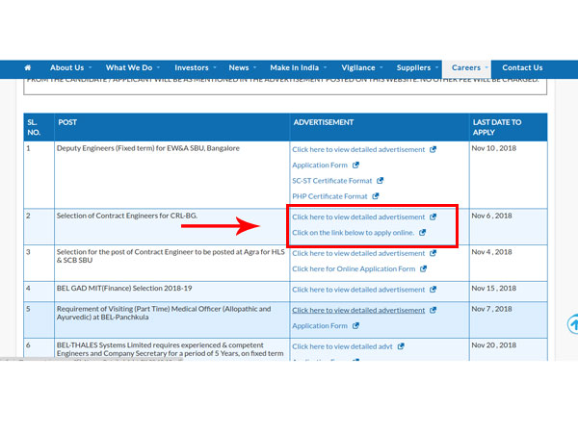Click the home icon in navigation bar

(x=28, y=67)
